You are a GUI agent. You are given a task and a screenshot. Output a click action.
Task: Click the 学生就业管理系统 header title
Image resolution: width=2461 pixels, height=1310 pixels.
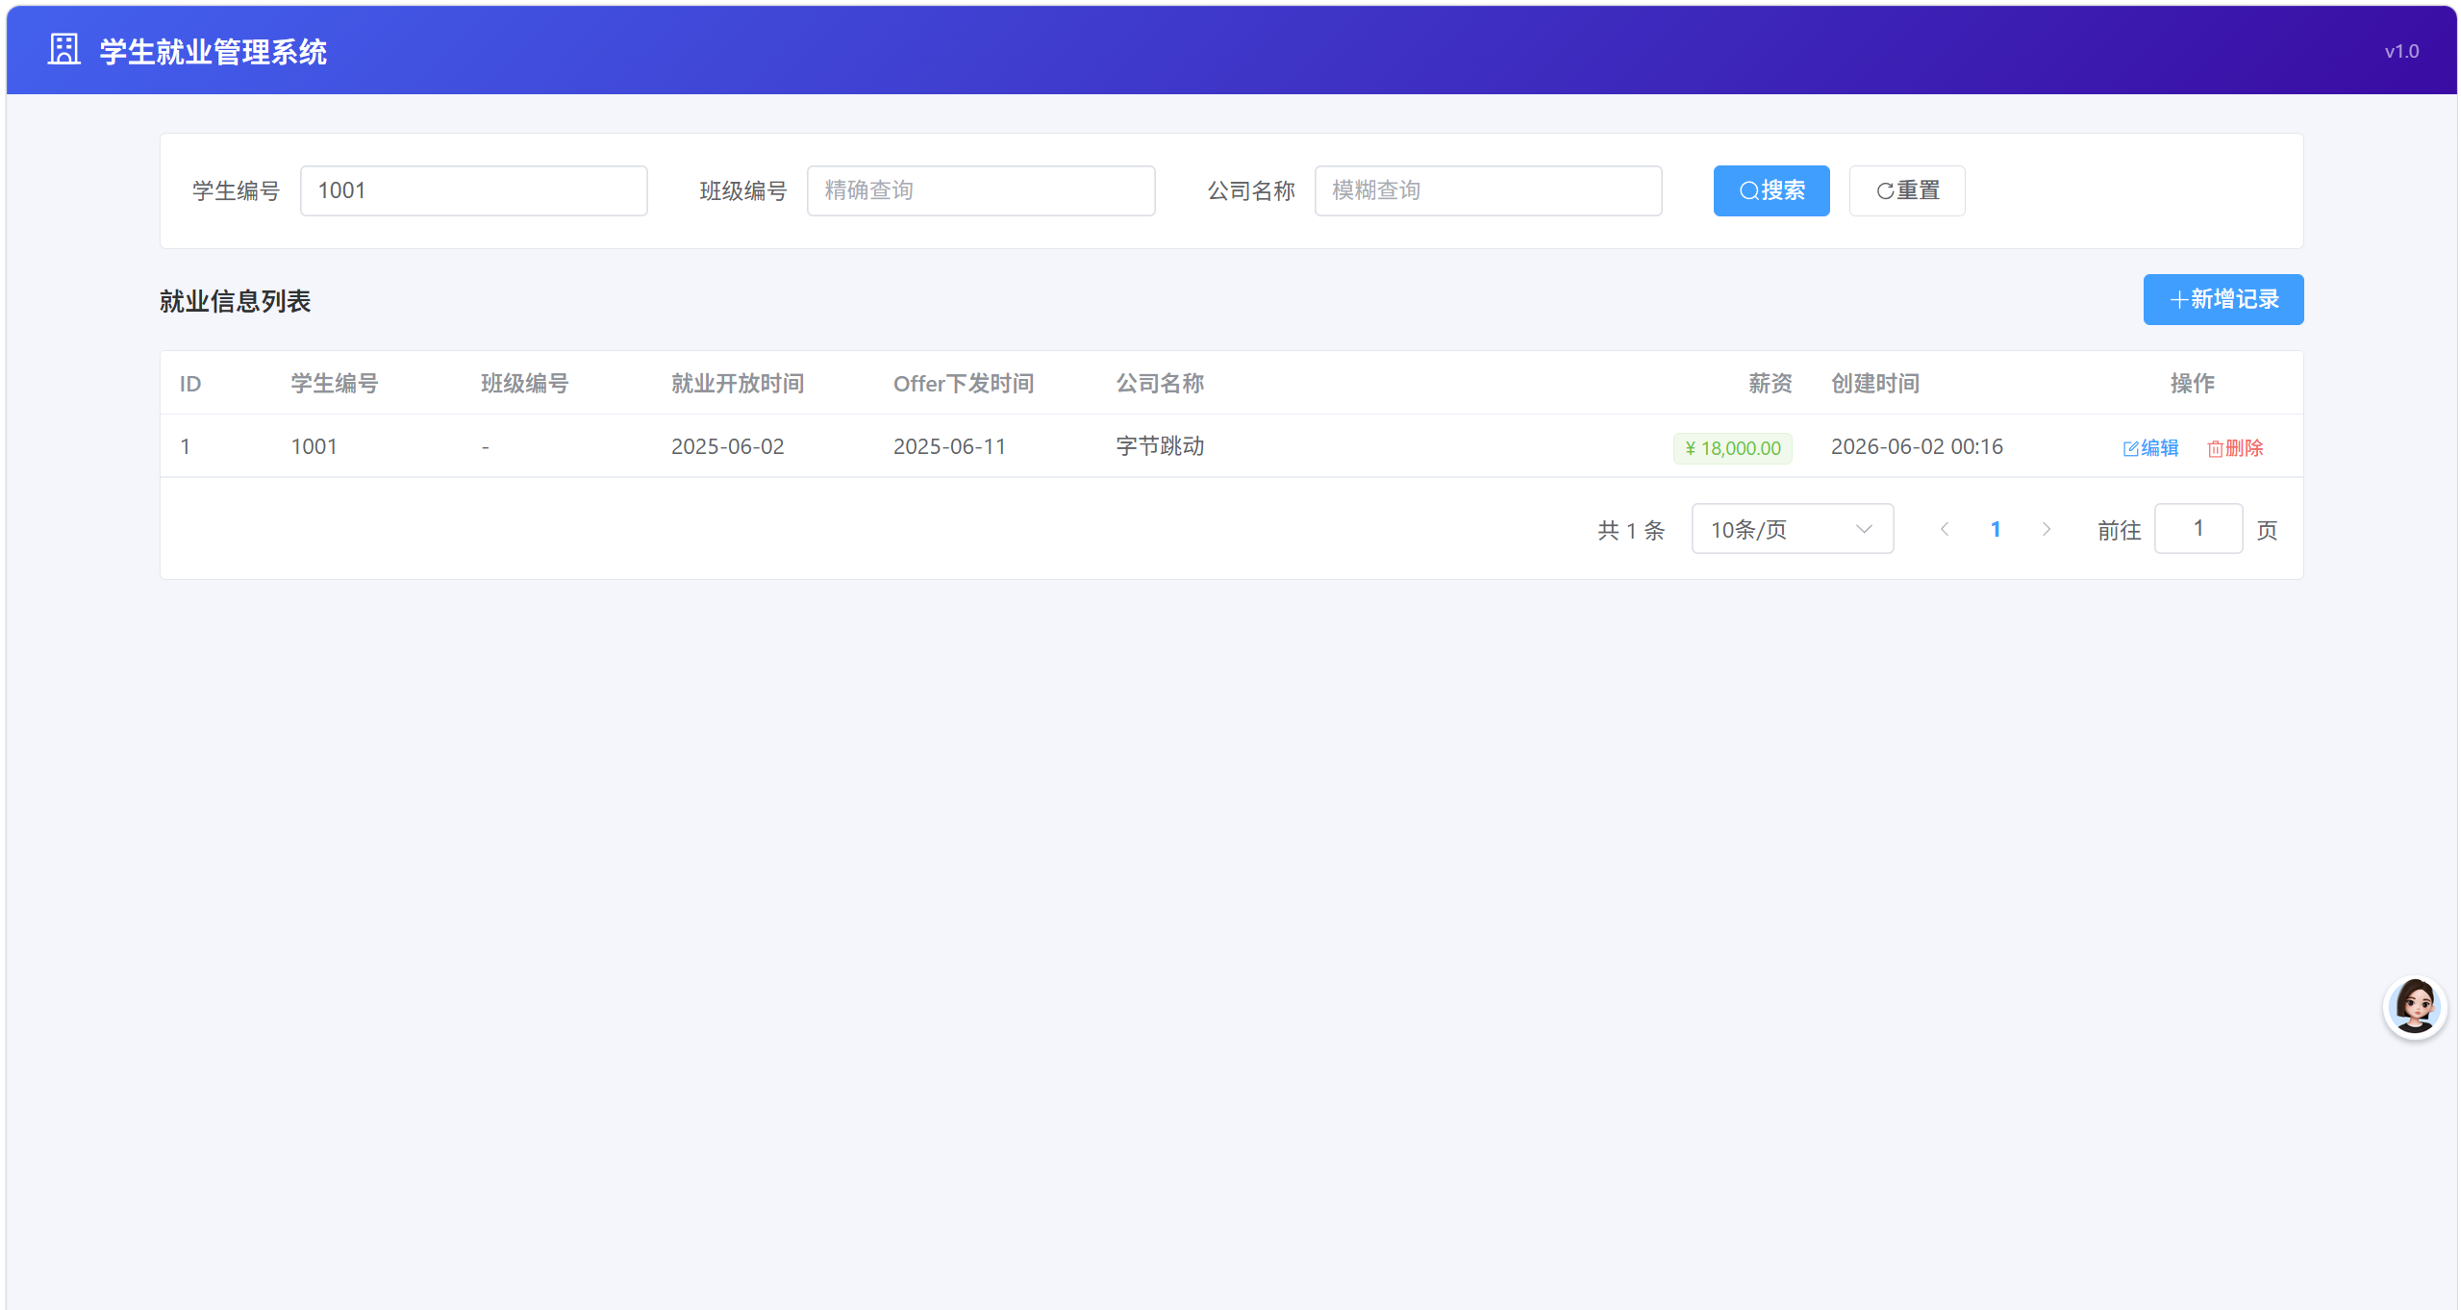coord(213,51)
